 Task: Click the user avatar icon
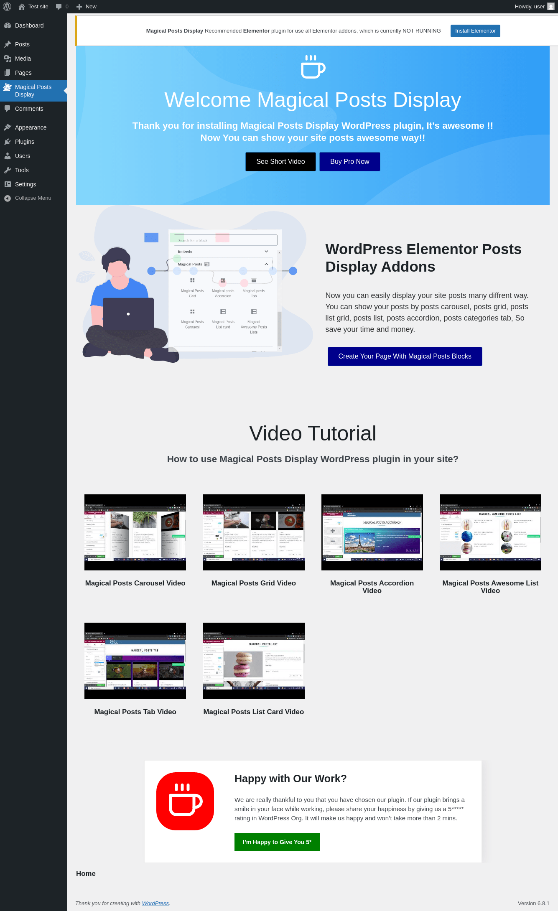point(551,7)
